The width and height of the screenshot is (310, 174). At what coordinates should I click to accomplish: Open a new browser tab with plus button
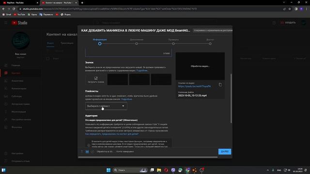click(x=82, y=3)
